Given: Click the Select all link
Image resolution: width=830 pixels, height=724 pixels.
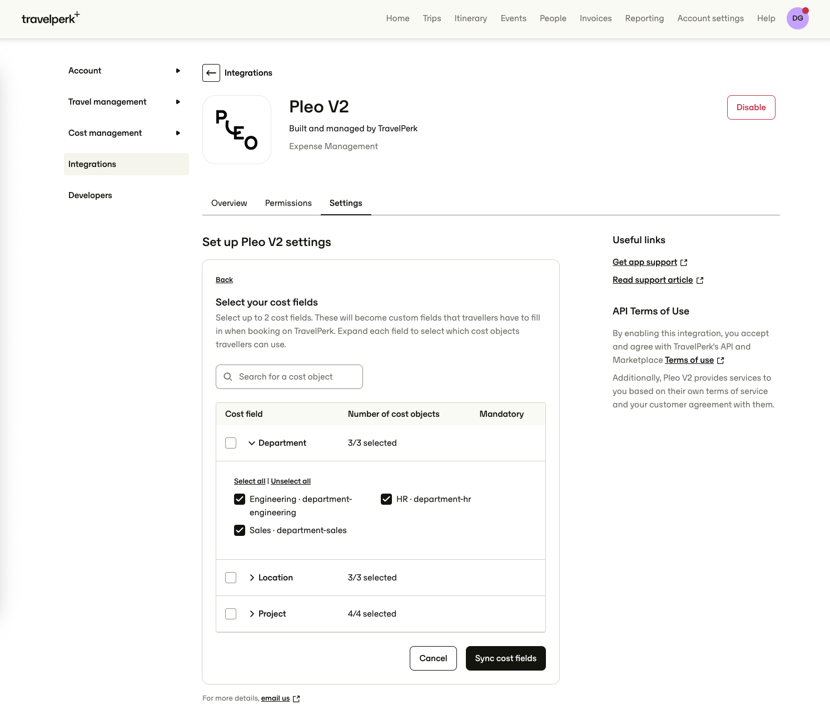Looking at the screenshot, I should click(250, 481).
